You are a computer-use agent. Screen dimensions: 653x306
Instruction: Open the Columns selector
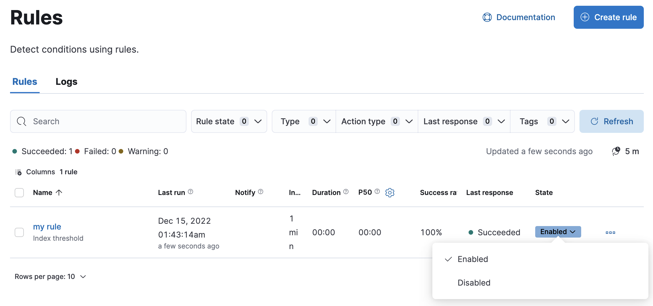[35, 172]
